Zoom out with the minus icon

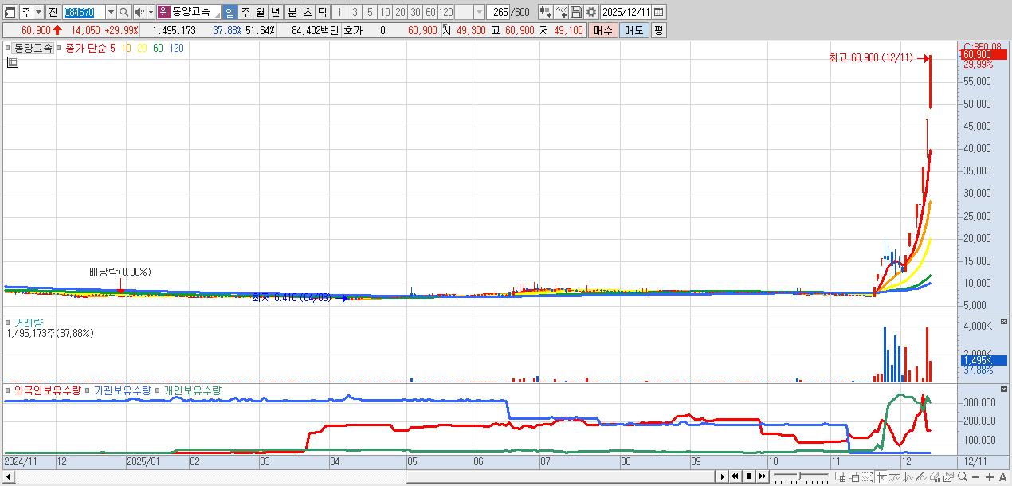click(975, 477)
